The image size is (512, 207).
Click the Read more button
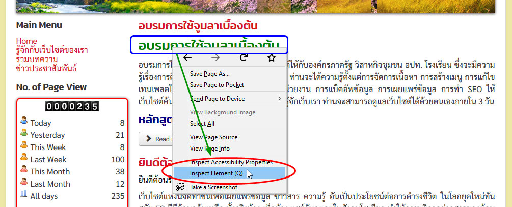156,139
